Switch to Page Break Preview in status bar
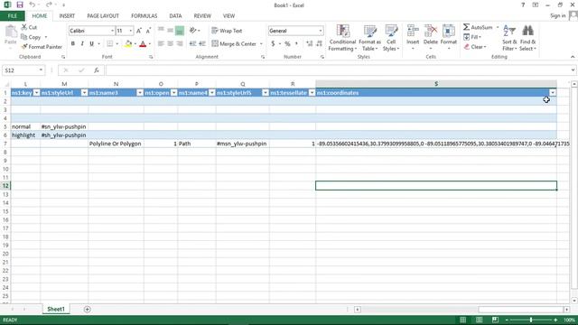Viewport: 578px width, 325px height. [495, 320]
